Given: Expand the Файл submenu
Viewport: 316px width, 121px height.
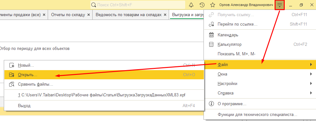Looking at the screenshot, I should click(260, 65).
